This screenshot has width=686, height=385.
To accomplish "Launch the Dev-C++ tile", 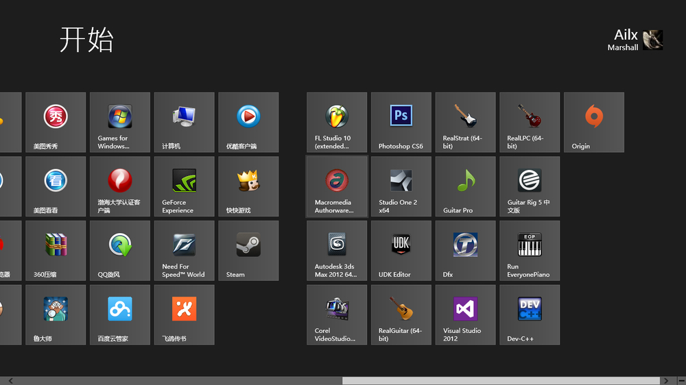I will (x=530, y=315).
